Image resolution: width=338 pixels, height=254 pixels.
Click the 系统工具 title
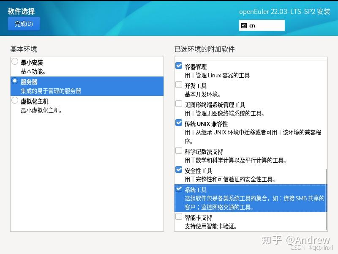tap(196, 190)
